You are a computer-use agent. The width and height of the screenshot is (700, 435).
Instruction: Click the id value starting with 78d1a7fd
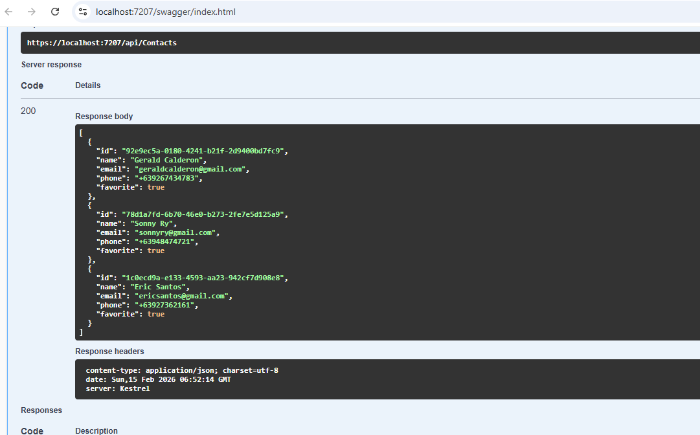(x=203, y=214)
